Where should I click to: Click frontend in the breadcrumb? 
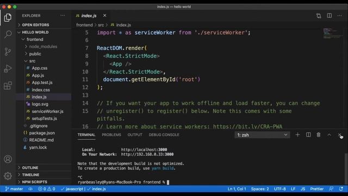(84, 25)
